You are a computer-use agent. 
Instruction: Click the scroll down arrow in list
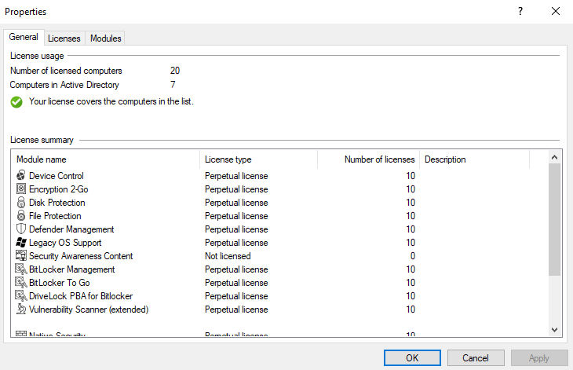click(554, 329)
